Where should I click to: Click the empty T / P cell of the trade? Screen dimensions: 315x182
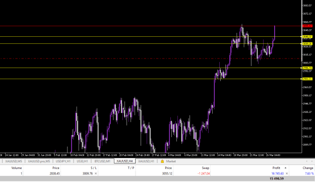[117, 173]
